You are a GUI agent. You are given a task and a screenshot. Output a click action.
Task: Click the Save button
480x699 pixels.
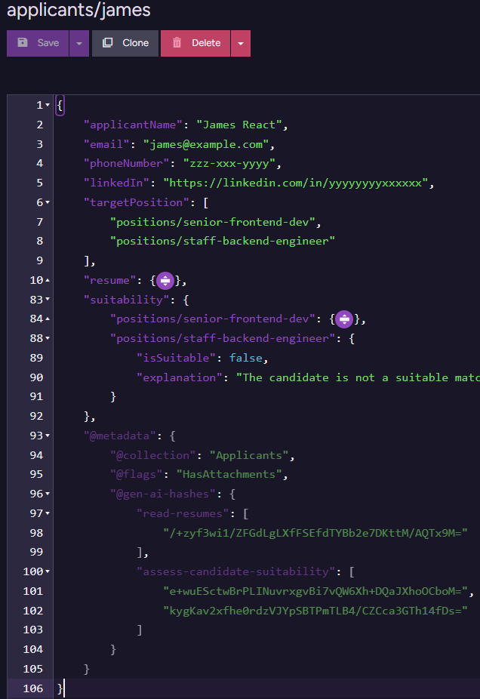click(x=38, y=43)
